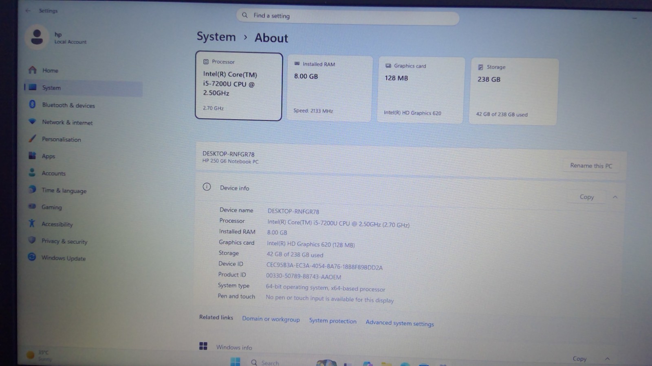Click the 64-bit operating system text

click(x=325, y=288)
